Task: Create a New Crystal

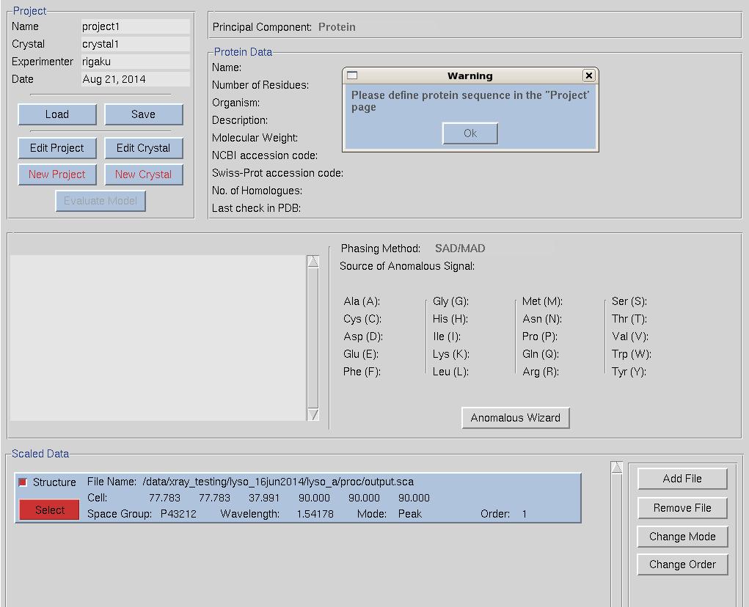Action: (143, 174)
